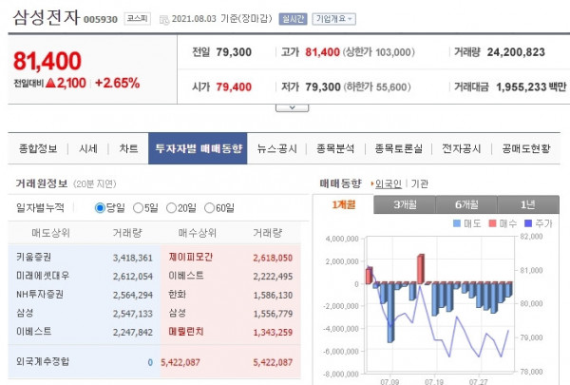
Task: Go to the 뉴스·공시 tab
Action: 277,148
